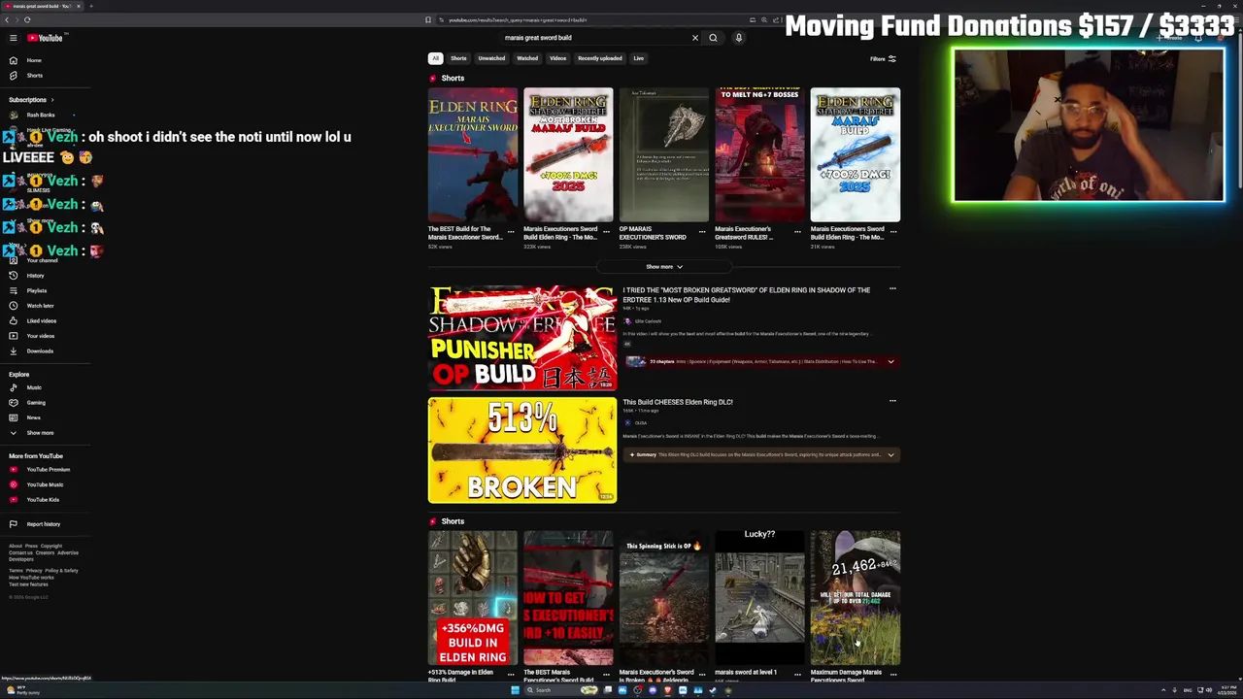Open YouTube Music link
The height and width of the screenshot is (699, 1243).
(45, 484)
